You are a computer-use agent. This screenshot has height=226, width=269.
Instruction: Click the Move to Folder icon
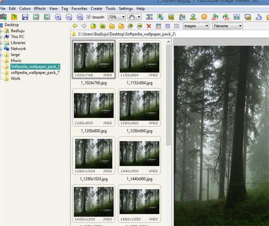click(x=139, y=26)
